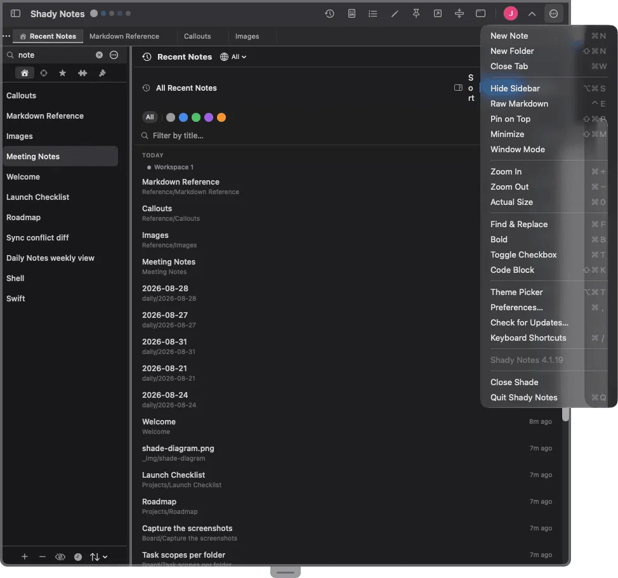Image resolution: width=618 pixels, height=578 pixels.
Task: Click the vertical collapse arrows icon
Action: click(x=459, y=14)
